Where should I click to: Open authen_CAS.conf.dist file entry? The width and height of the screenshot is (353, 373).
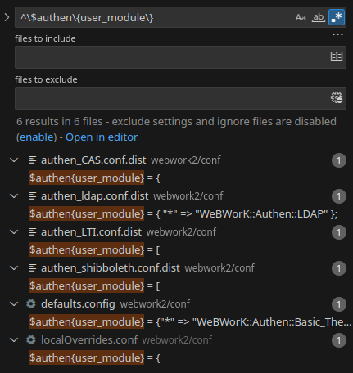93,160
